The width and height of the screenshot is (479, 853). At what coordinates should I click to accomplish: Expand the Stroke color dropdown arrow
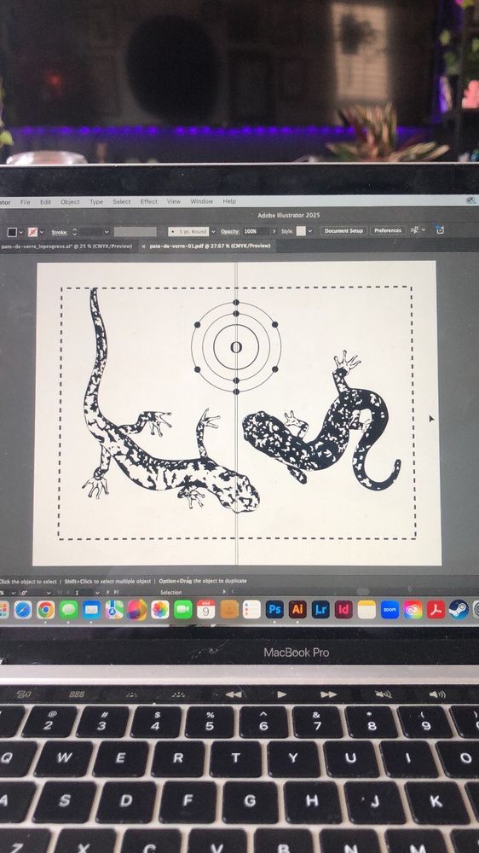click(x=42, y=232)
